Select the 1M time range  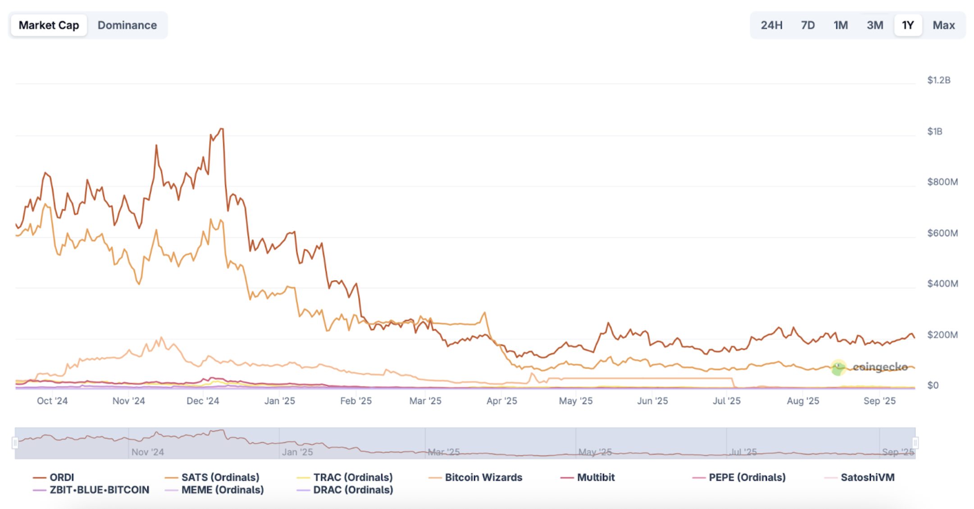[840, 25]
